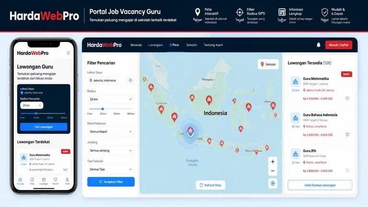Toggle the Sekolah map legend chip
Screen dimensions: 368x207
coord(268,64)
